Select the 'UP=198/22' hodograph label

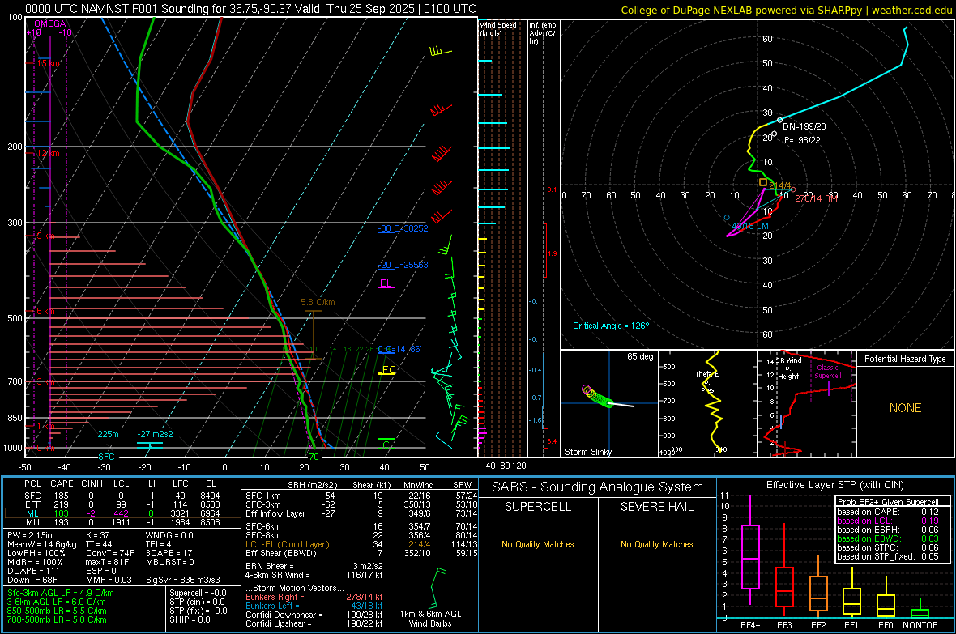click(x=799, y=139)
